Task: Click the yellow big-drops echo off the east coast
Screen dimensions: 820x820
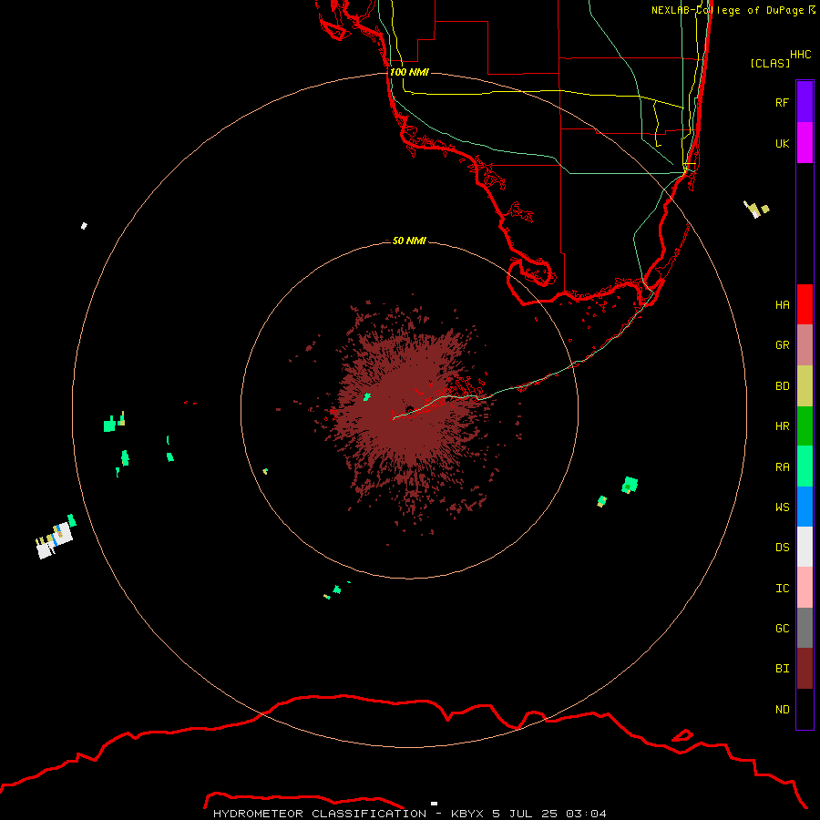Action: point(756,209)
